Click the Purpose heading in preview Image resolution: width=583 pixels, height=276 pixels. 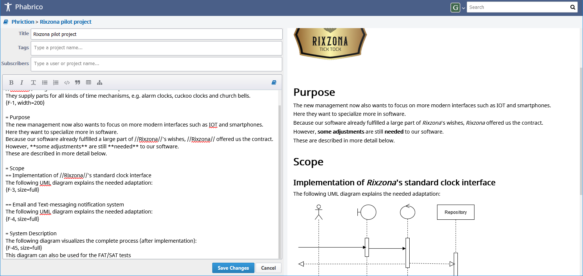click(x=314, y=92)
